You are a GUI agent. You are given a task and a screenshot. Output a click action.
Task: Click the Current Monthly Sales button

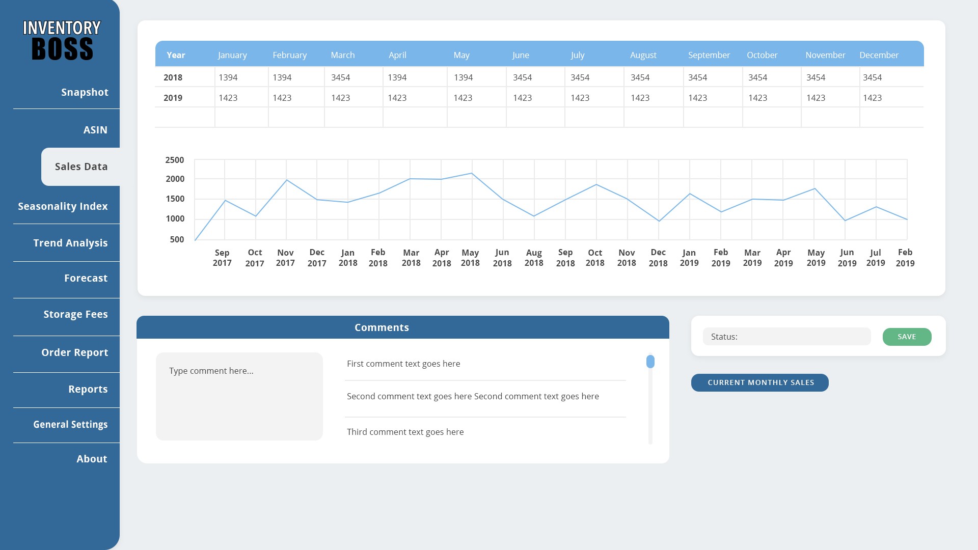pyautogui.click(x=759, y=382)
